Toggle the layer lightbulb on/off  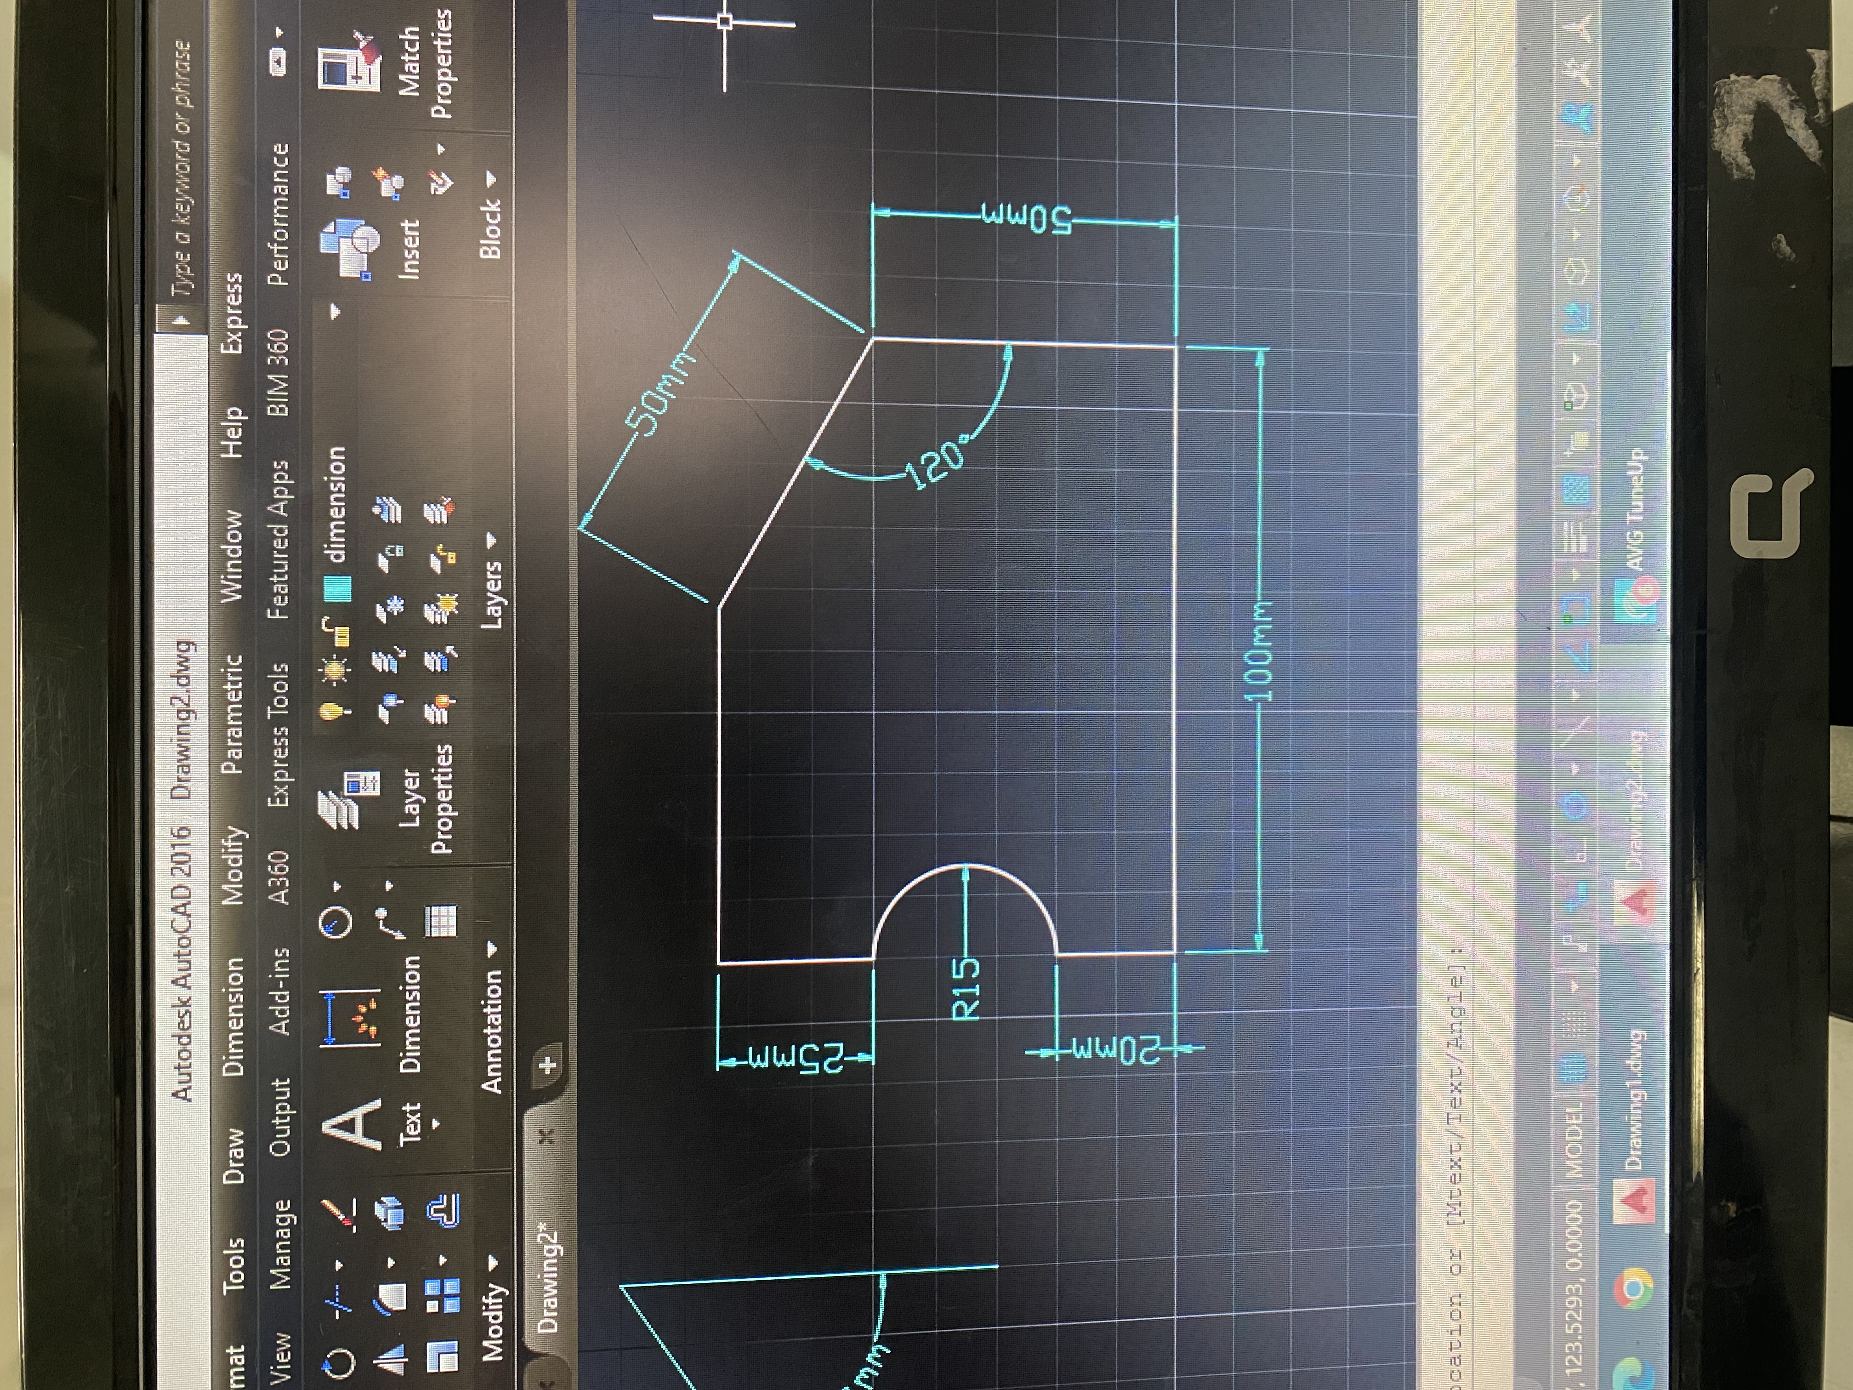pos(335,712)
